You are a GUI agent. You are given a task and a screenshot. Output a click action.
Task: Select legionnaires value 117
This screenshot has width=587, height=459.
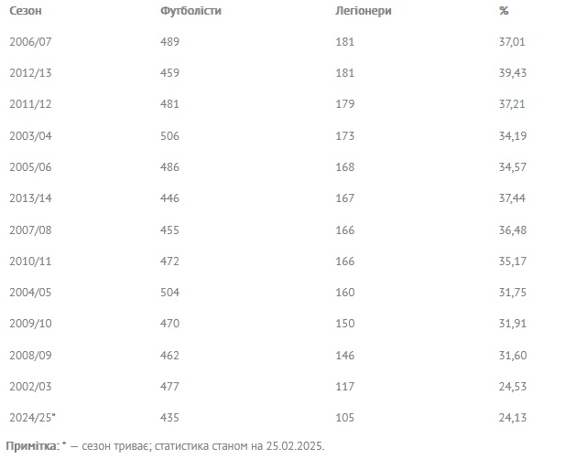coord(345,387)
